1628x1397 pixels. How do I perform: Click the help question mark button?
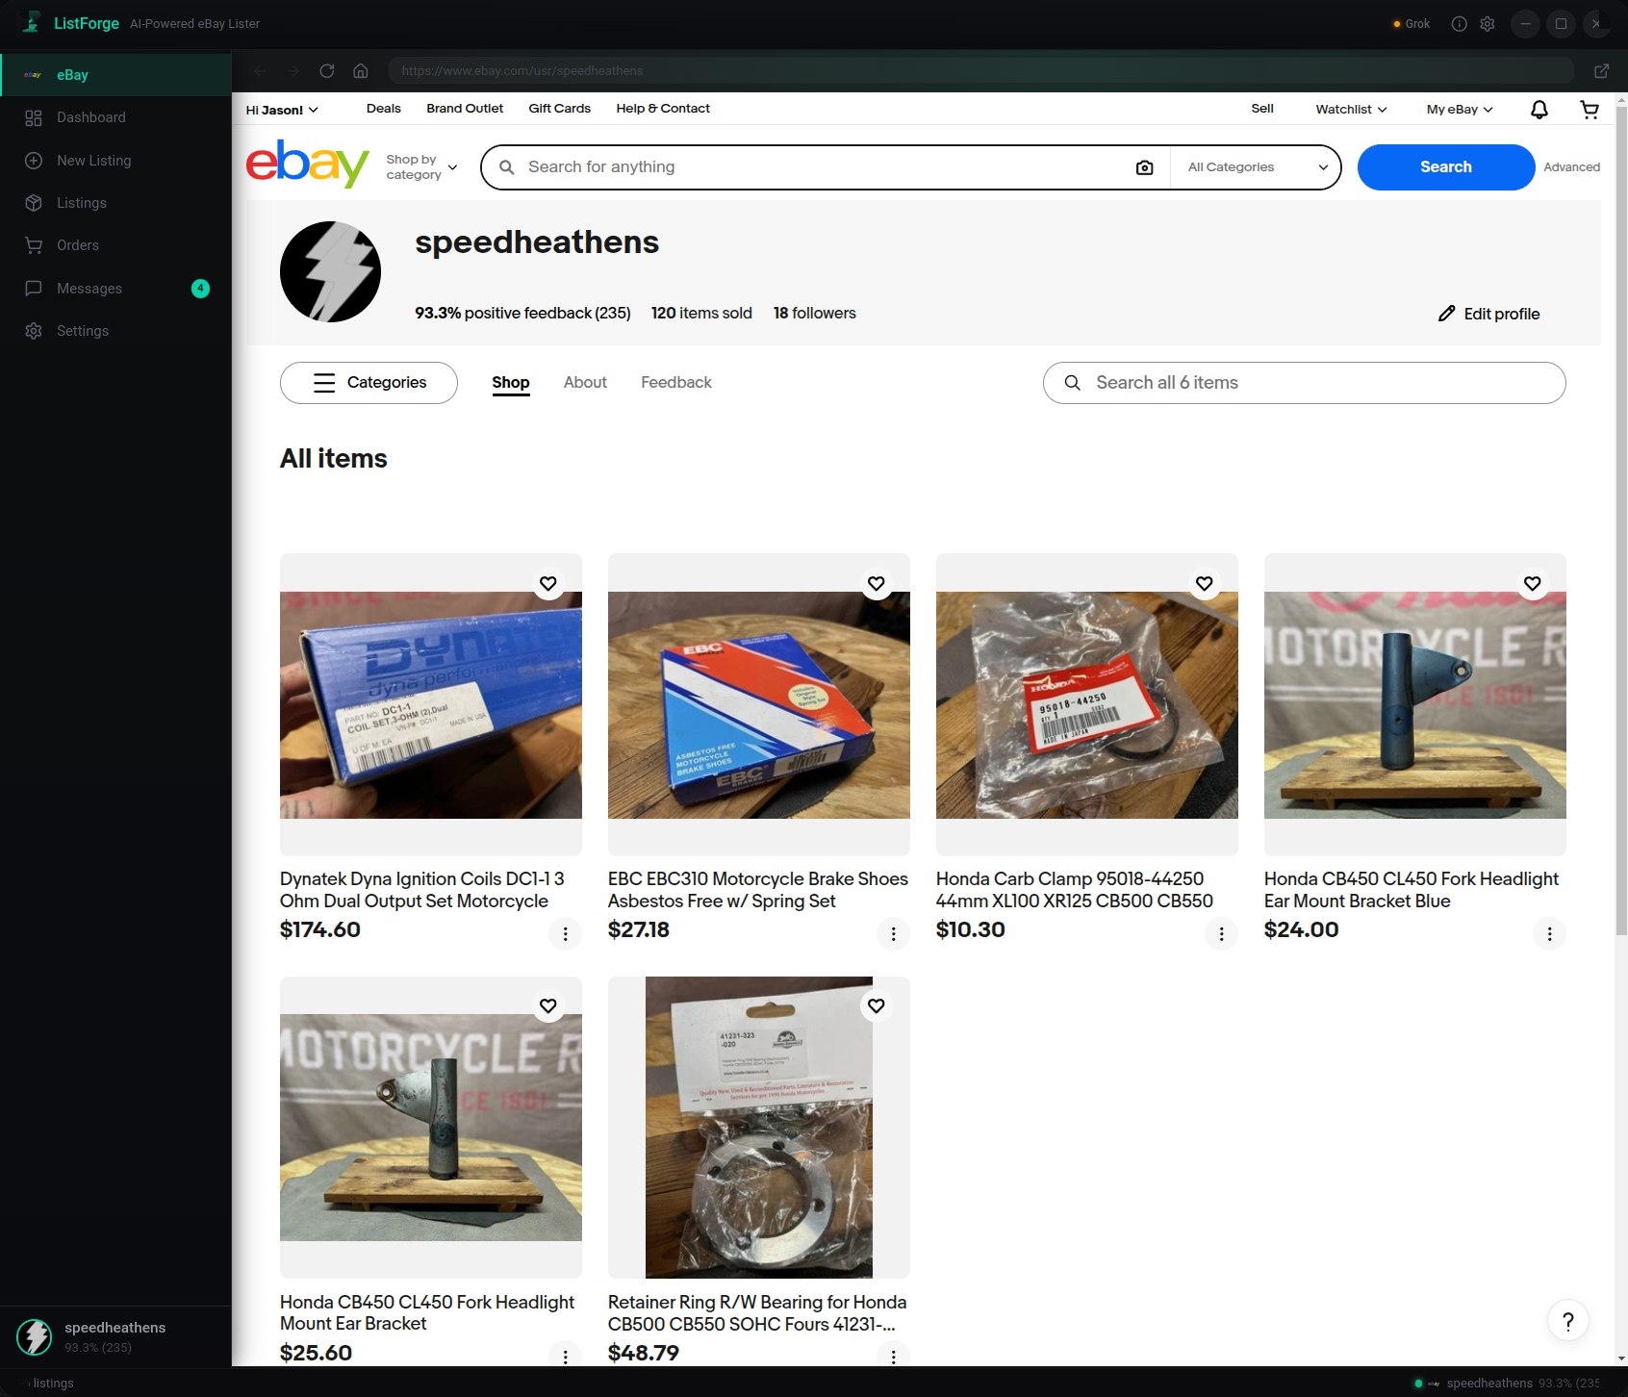(1568, 1321)
